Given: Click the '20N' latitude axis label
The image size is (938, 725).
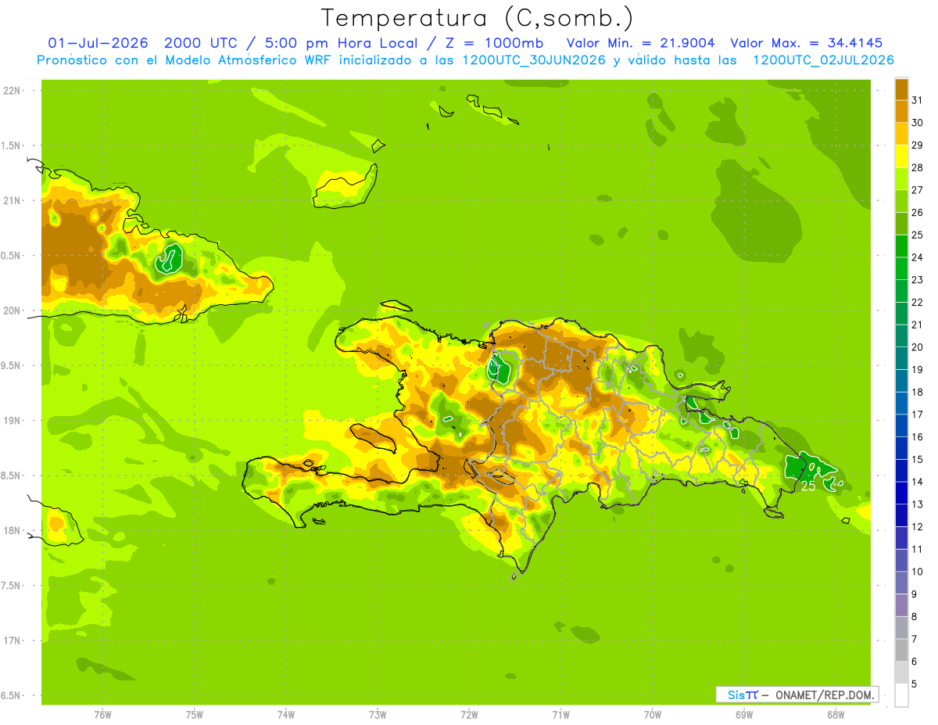Looking at the screenshot, I should pos(13,310).
